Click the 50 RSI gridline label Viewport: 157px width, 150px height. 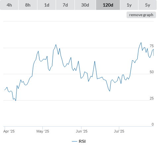tap(152, 72)
